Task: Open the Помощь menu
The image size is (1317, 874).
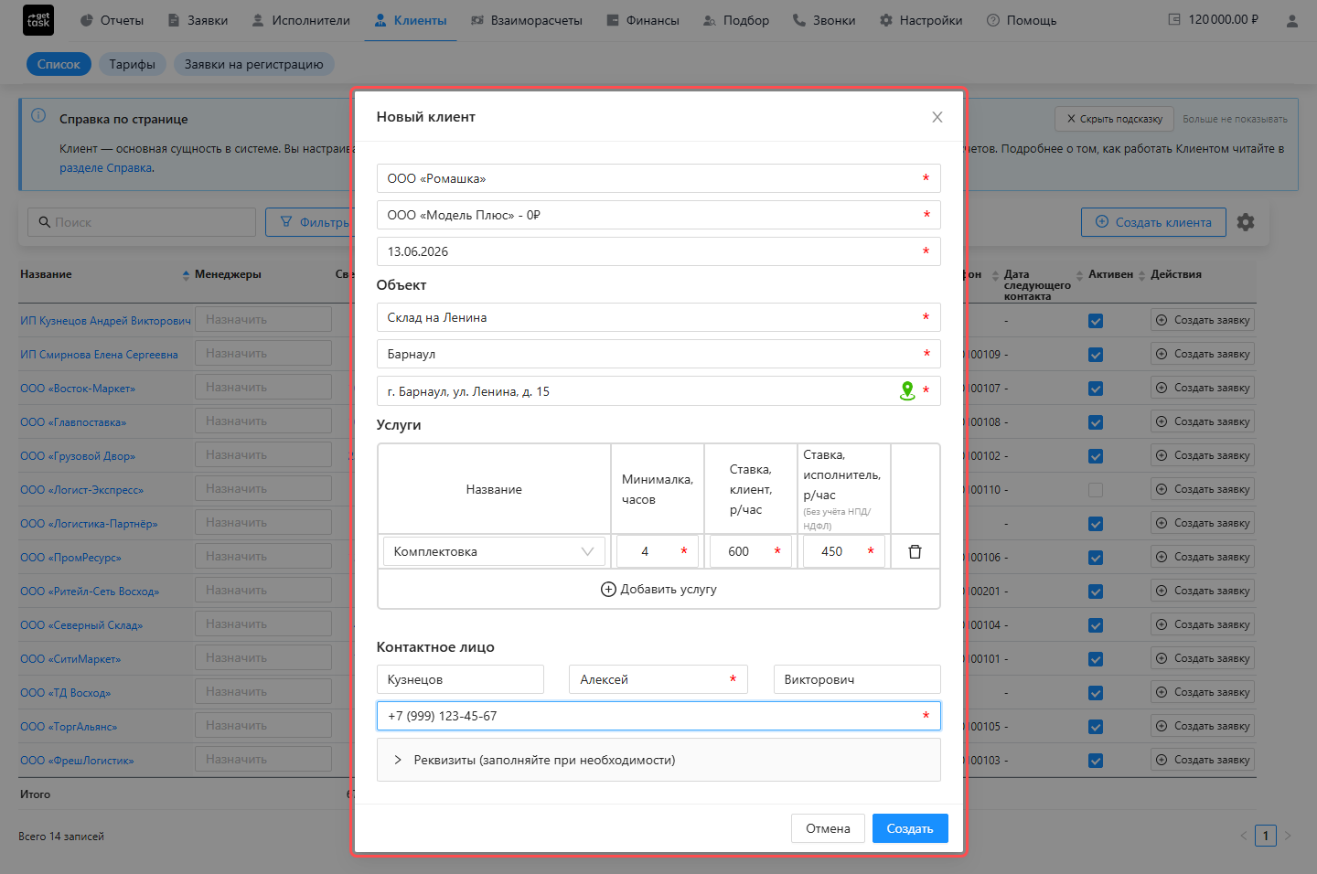Action: (1022, 20)
